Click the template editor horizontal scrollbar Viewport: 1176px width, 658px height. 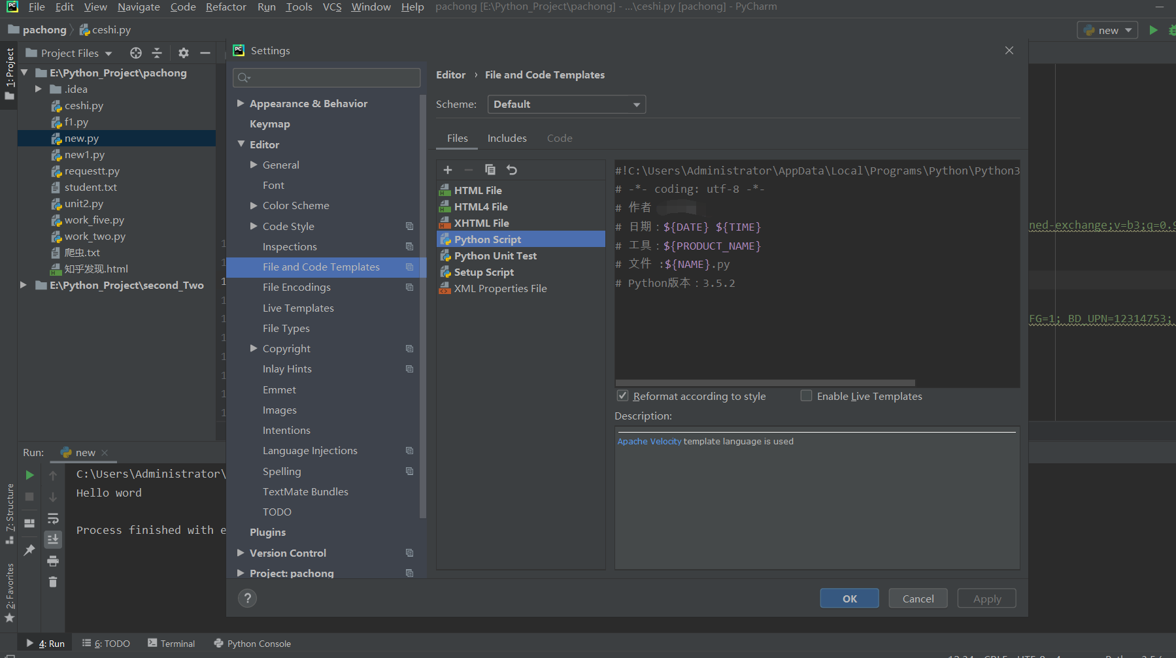pos(765,383)
